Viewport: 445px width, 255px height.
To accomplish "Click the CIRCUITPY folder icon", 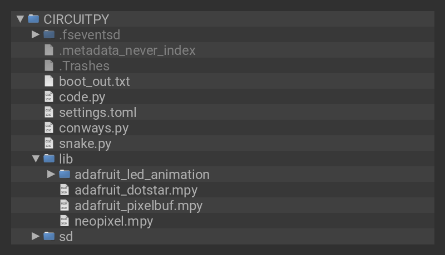I will point(33,19).
